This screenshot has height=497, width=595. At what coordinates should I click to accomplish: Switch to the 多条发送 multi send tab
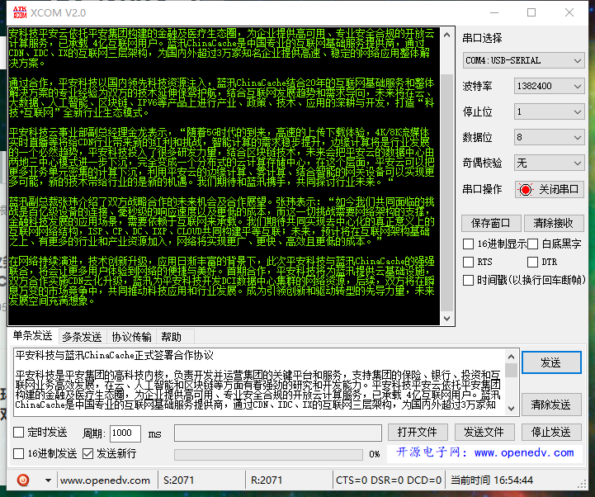tap(82, 337)
